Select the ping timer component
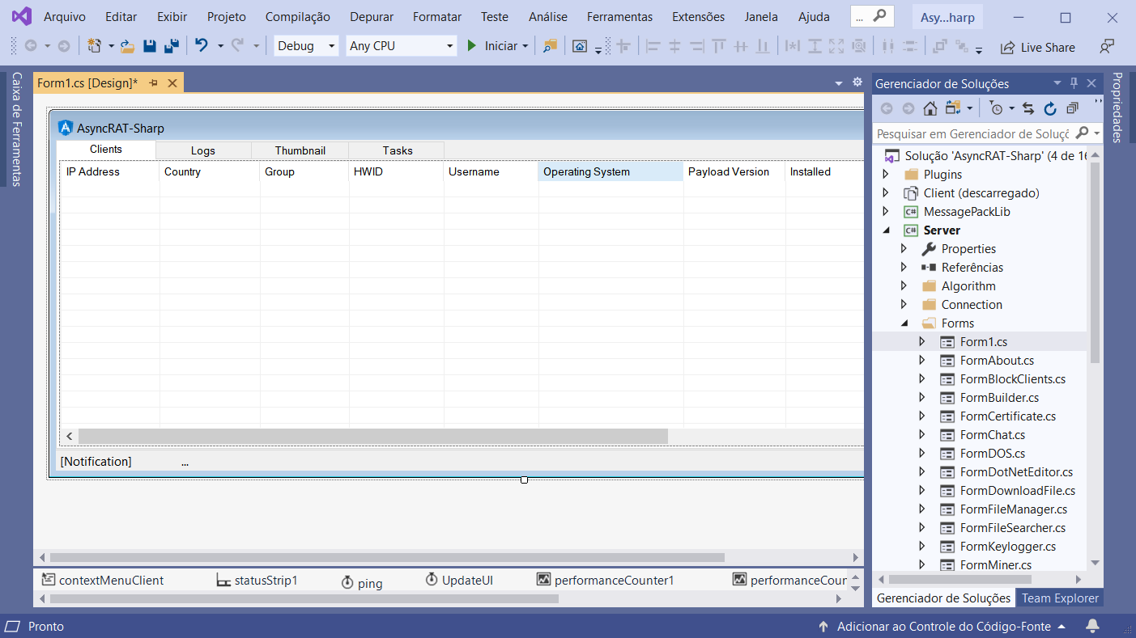Screen dimensions: 1136x638 [361, 582]
